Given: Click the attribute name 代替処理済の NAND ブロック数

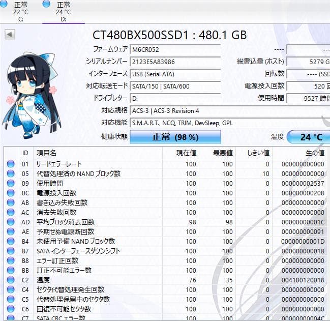Looking at the screenshot, I should click(78, 173).
